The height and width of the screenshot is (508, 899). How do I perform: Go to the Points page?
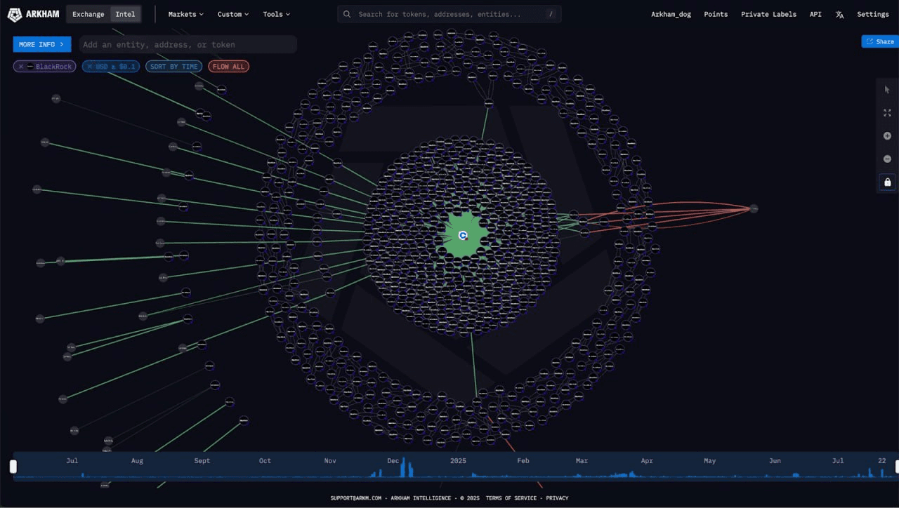point(716,14)
